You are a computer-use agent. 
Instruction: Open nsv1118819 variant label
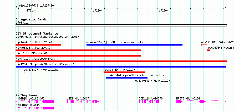pyautogui.click(x=217, y=42)
